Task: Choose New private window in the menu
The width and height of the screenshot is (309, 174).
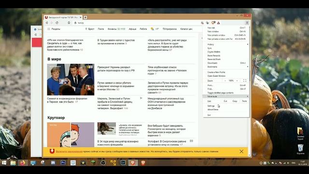Action: pos(226,35)
